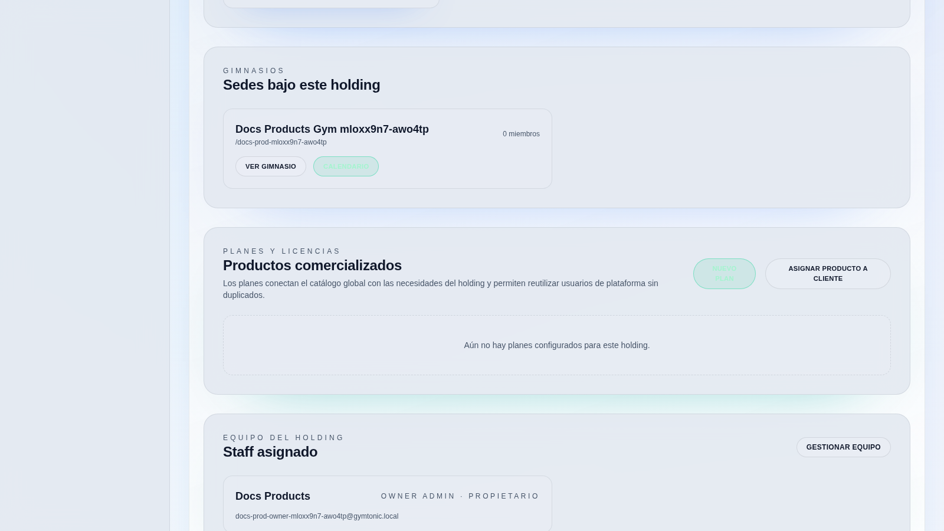Create a plan with NUEVO PLAN
944x531 pixels.
tap(724, 274)
